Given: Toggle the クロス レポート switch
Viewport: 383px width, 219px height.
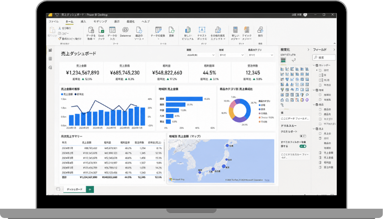Looking at the screenshot, I should click(x=302, y=136).
